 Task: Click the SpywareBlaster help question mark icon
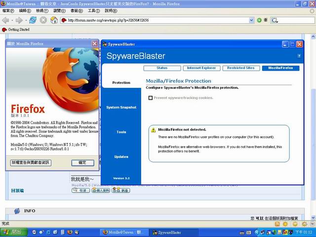299,56
